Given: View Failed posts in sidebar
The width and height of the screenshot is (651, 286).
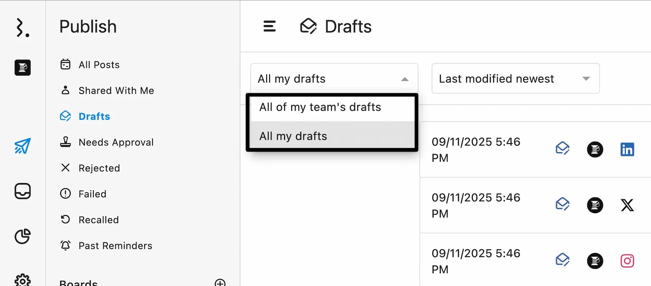Looking at the screenshot, I should [92, 194].
